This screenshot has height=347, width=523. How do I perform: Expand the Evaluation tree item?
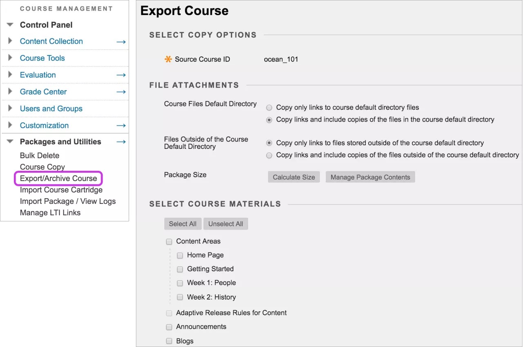(9, 75)
